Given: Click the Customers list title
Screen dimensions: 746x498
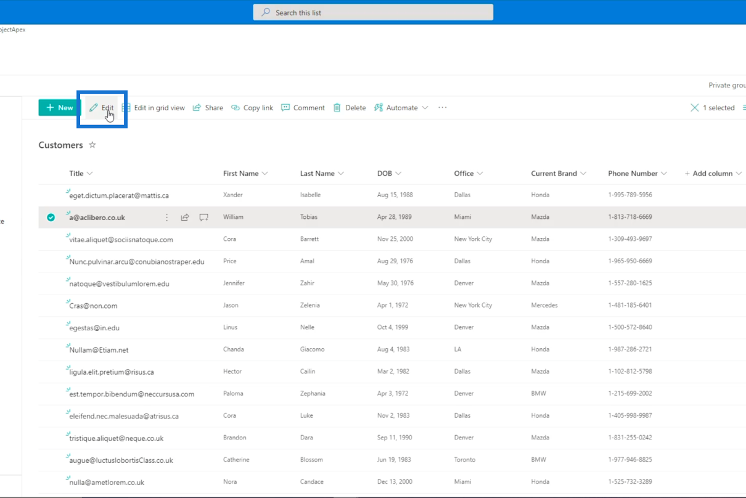Looking at the screenshot, I should [60, 145].
